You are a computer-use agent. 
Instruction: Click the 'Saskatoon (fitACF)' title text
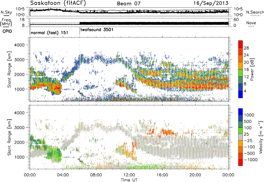[58, 3]
